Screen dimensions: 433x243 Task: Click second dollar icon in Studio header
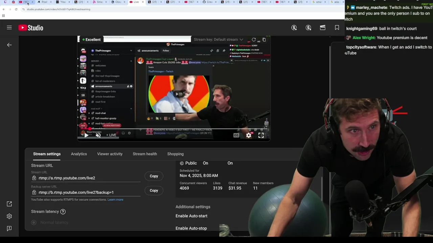(309, 28)
